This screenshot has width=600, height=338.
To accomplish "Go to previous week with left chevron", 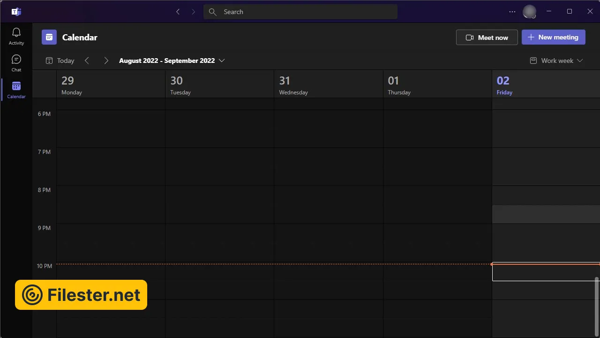I will [87, 61].
